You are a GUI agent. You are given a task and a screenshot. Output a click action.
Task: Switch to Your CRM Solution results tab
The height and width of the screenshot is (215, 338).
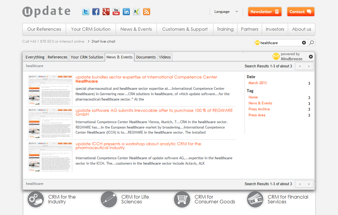point(87,57)
